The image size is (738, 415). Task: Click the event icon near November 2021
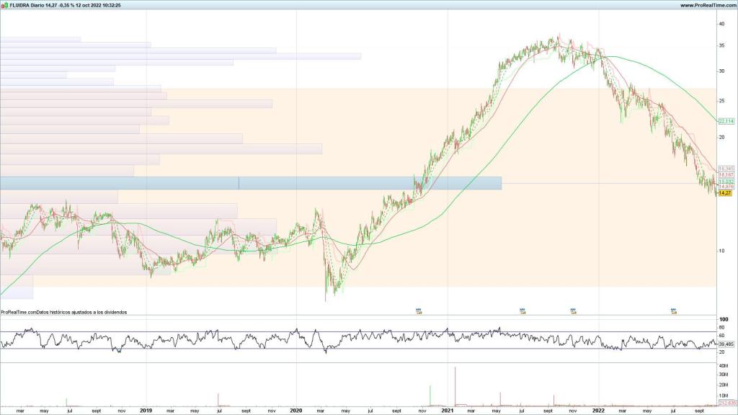tap(574, 310)
